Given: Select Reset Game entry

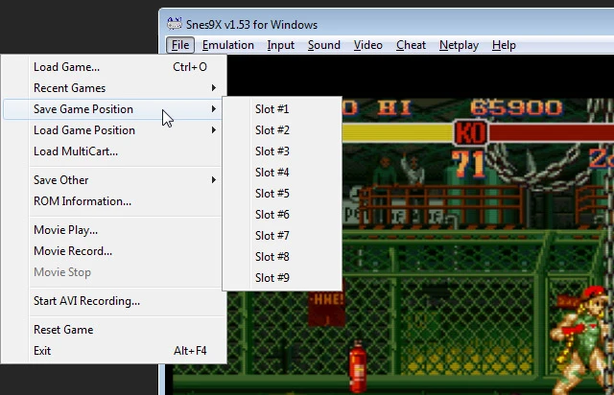Looking at the screenshot, I should pos(113,330).
